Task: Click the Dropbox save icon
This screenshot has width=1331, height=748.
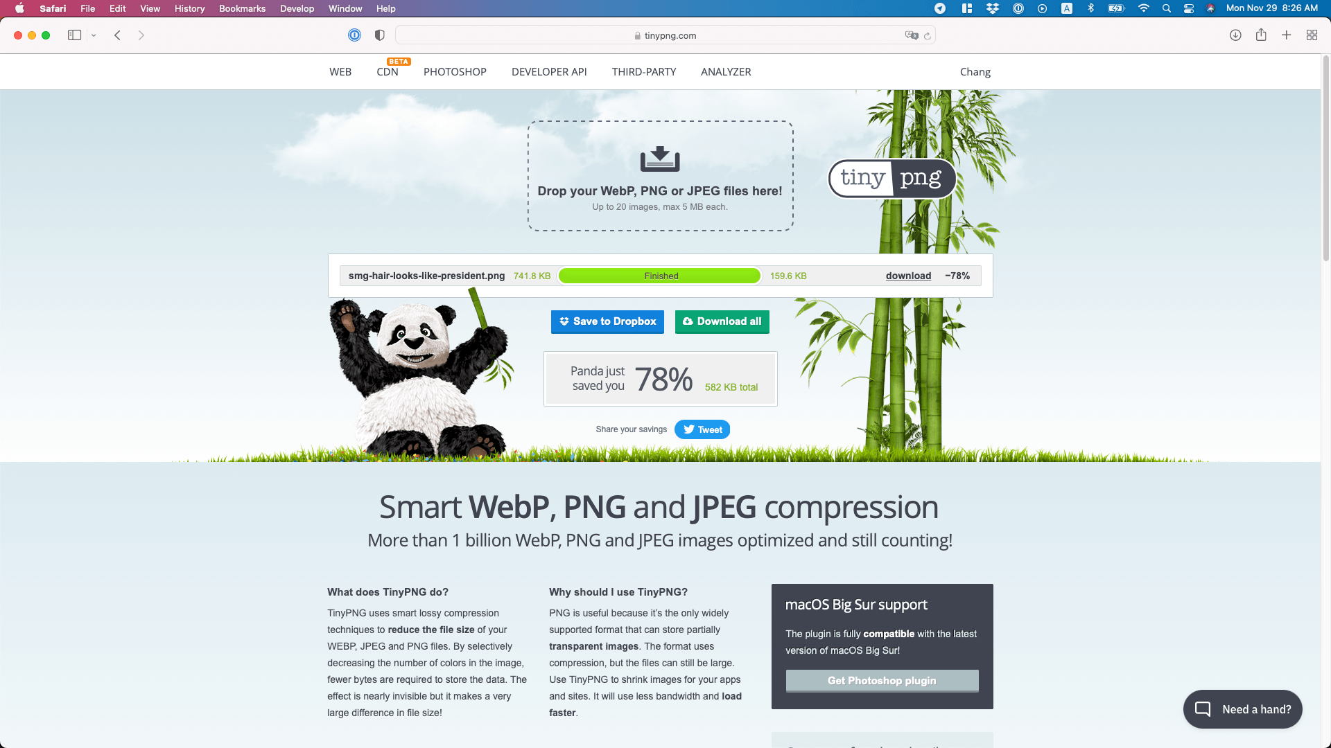Action: pos(566,321)
